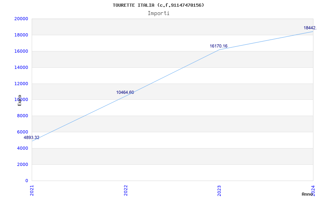This screenshot has height=198, width=317.
Task: Select the 2022 x-axis label
Action: 126,190
